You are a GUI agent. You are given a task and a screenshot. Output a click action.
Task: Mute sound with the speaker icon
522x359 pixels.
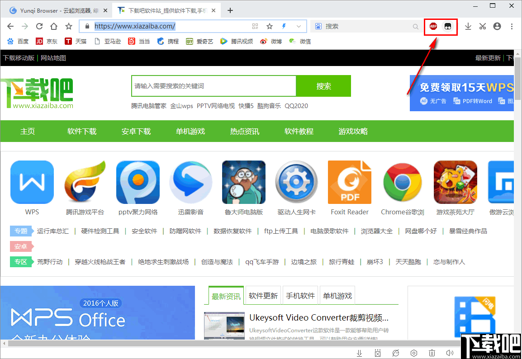(450, 353)
